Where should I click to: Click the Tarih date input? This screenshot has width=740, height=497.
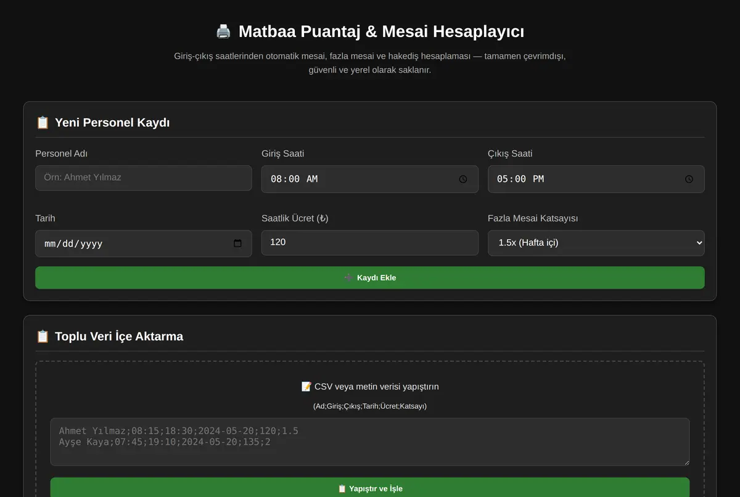pos(143,244)
